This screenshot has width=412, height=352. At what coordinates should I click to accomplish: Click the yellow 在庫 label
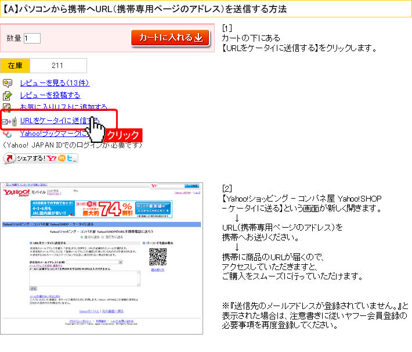[x=15, y=66]
